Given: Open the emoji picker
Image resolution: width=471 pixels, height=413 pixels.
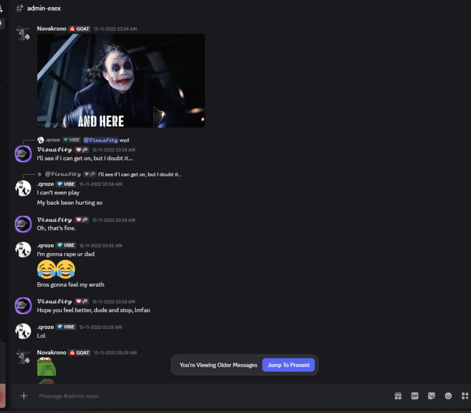Looking at the screenshot, I should coord(448,396).
